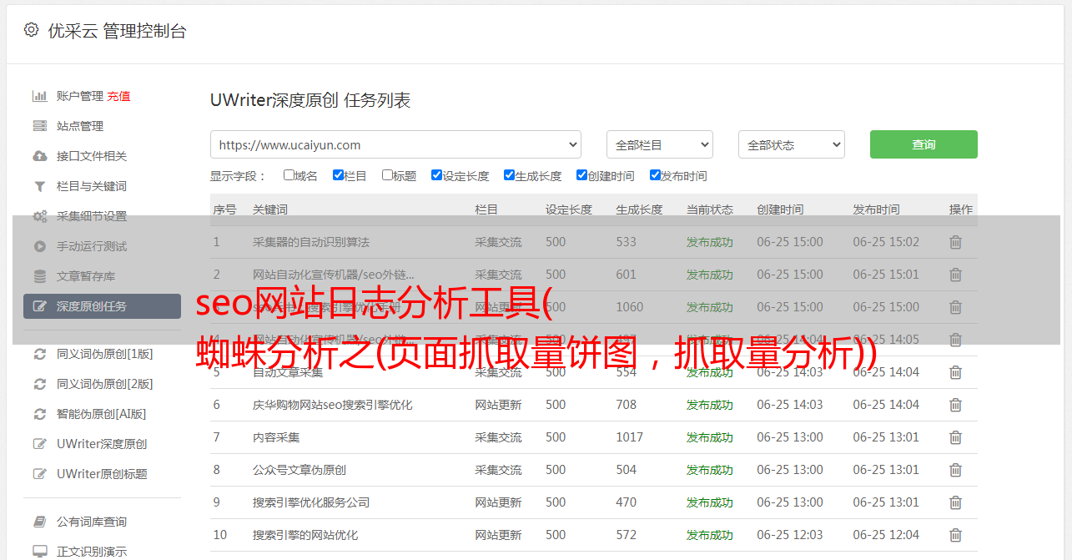Click the red 充值 link
The width and height of the screenshot is (1072, 560).
(118, 96)
